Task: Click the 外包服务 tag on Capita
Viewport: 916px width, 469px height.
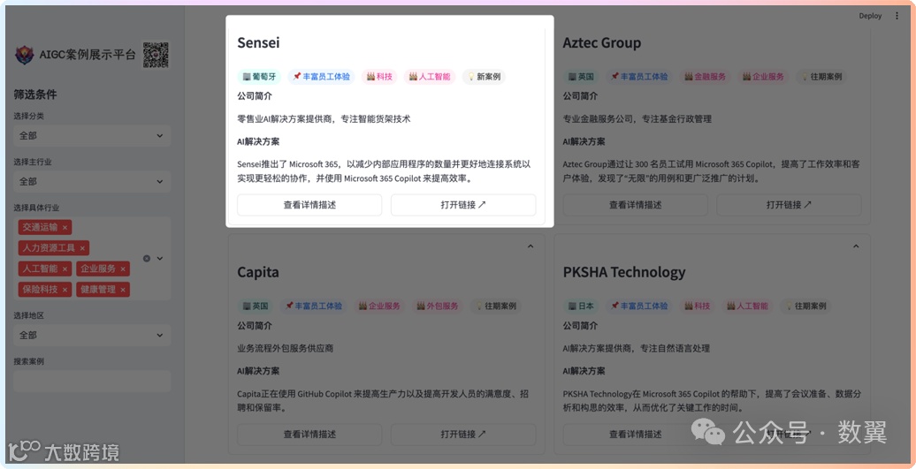Action: point(438,306)
